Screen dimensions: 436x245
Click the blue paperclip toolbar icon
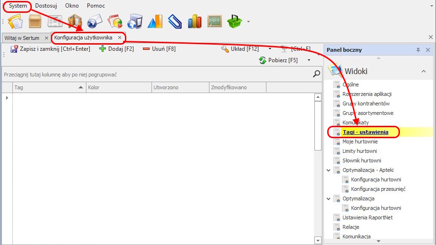click(x=175, y=21)
